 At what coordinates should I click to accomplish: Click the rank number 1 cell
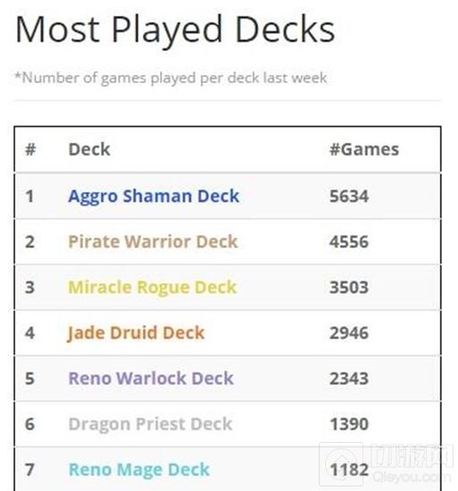coord(29,196)
